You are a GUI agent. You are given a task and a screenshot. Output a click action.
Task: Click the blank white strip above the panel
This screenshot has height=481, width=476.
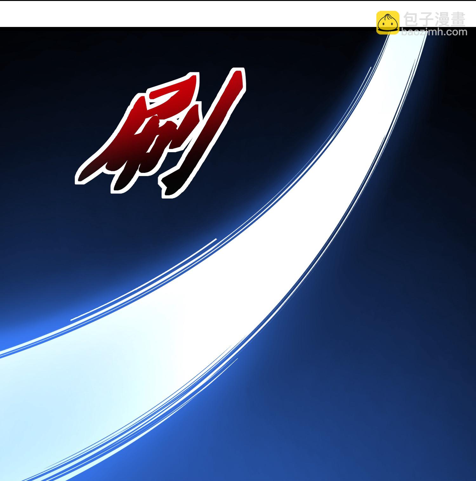coord(190,14)
